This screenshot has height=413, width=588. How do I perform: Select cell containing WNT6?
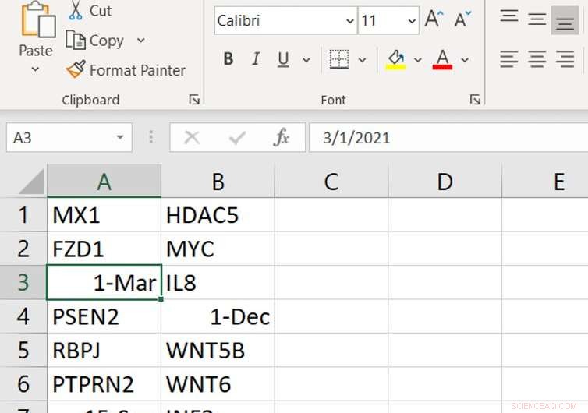[218, 383]
